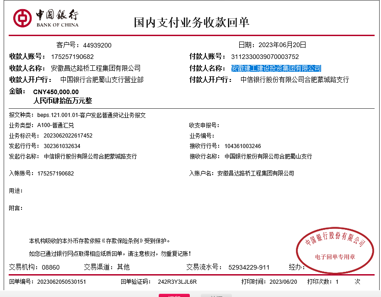
Task: Click the red button at bottom edge
Action: pyautogui.click(x=174, y=295)
